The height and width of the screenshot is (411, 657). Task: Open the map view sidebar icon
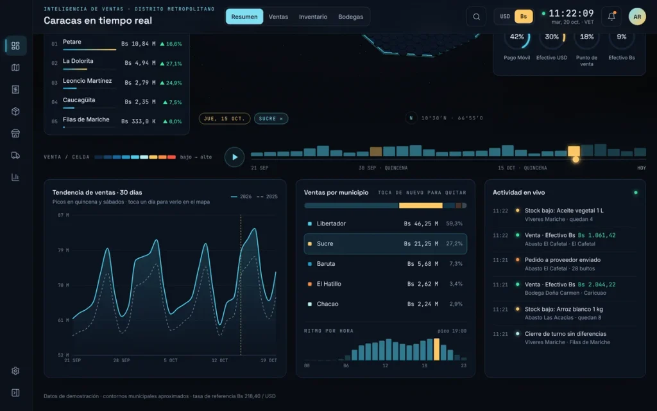pyautogui.click(x=15, y=67)
